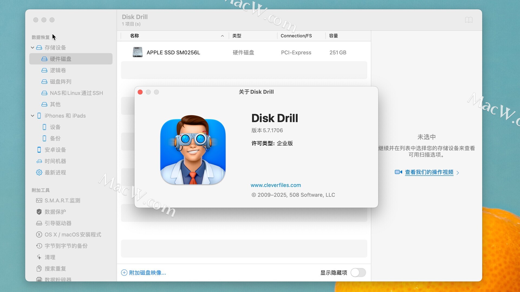Screen dimensions: 520x292
Task: Click the iPhones 和 iPads phone icon
Action: pyautogui.click(x=39, y=116)
